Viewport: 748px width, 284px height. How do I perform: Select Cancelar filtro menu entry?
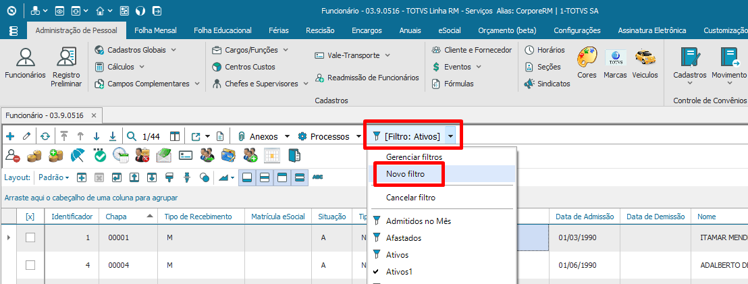coord(442,197)
